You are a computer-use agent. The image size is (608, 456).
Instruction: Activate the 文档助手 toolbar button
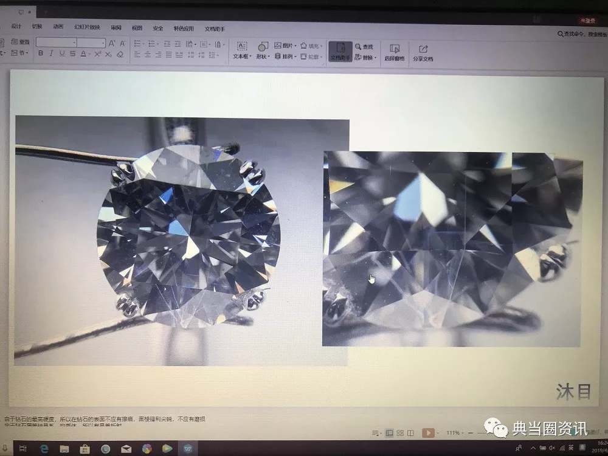[340, 52]
